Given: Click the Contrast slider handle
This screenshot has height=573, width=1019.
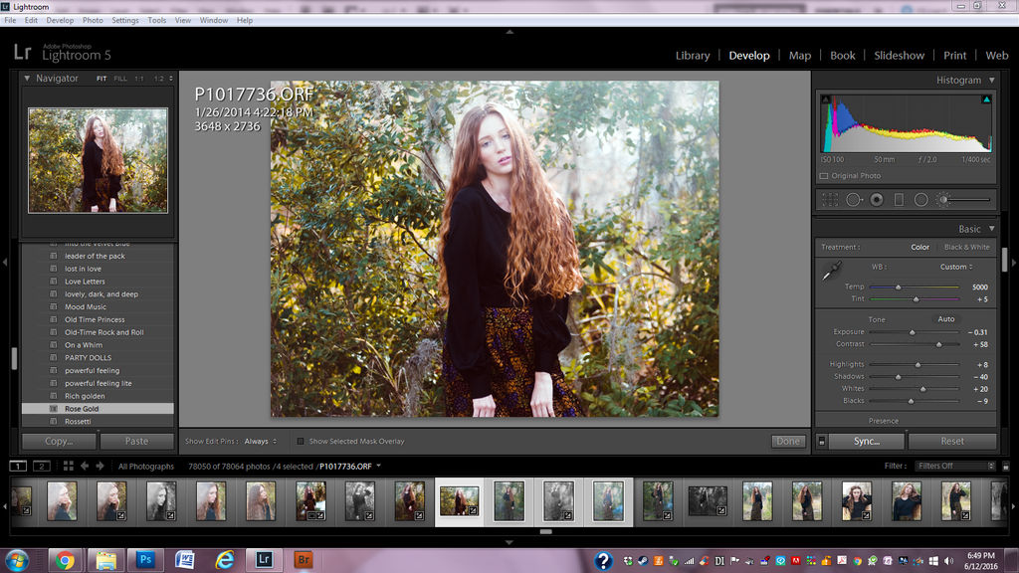Looking at the screenshot, I should click(x=938, y=344).
